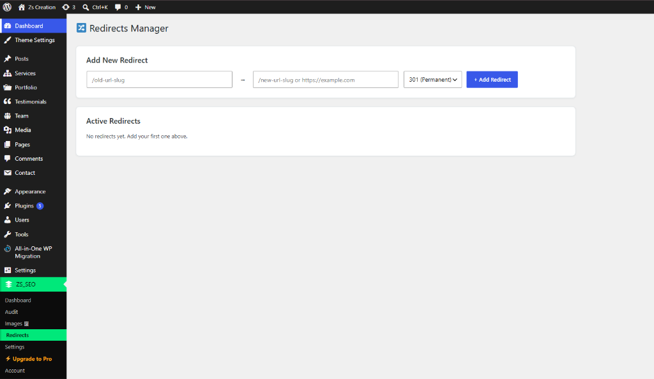654x379 pixels.
Task: Open the 301 (Permanent) redirect type dropdown
Action: point(432,80)
